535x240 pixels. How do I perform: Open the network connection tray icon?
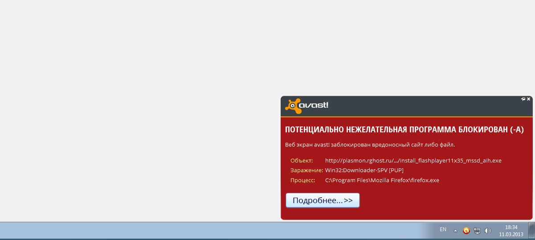coord(477,230)
